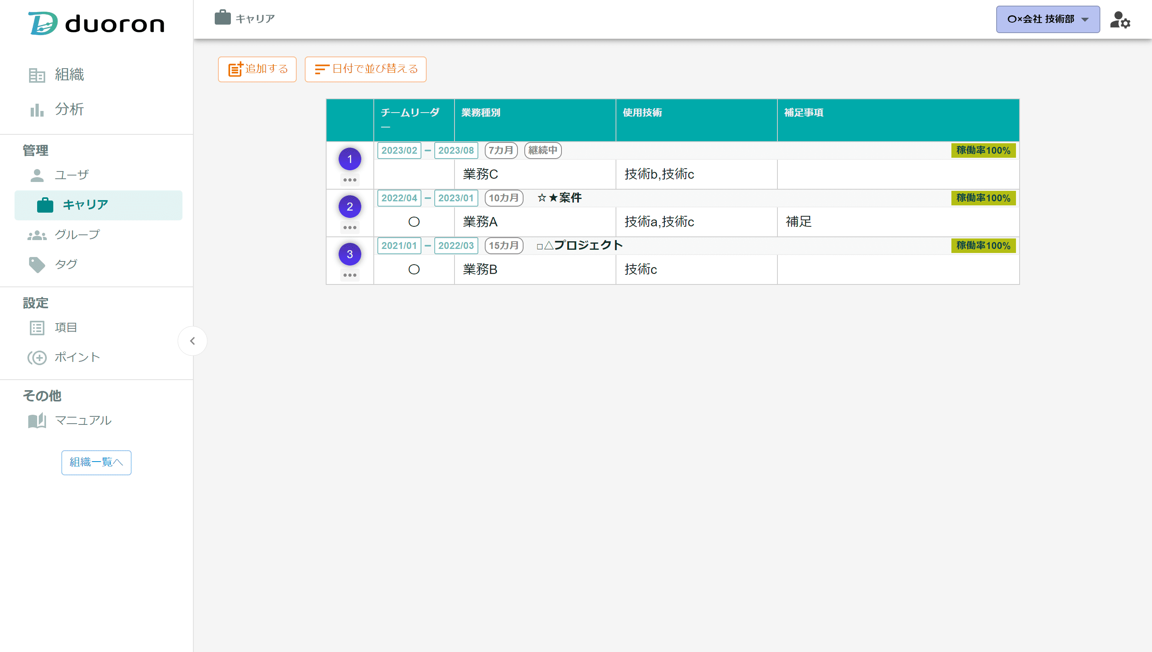Click the タグ tag icon
Screen dimensions: 1152x652
[x=37, y=265]
